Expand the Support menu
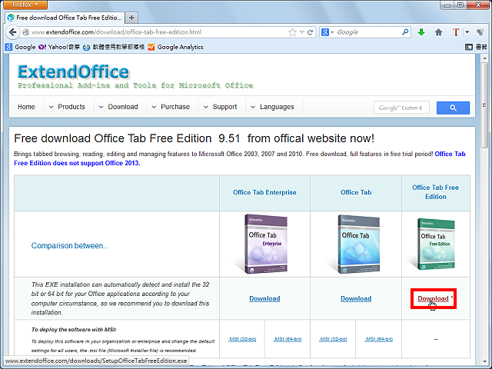 pos(221,107)
